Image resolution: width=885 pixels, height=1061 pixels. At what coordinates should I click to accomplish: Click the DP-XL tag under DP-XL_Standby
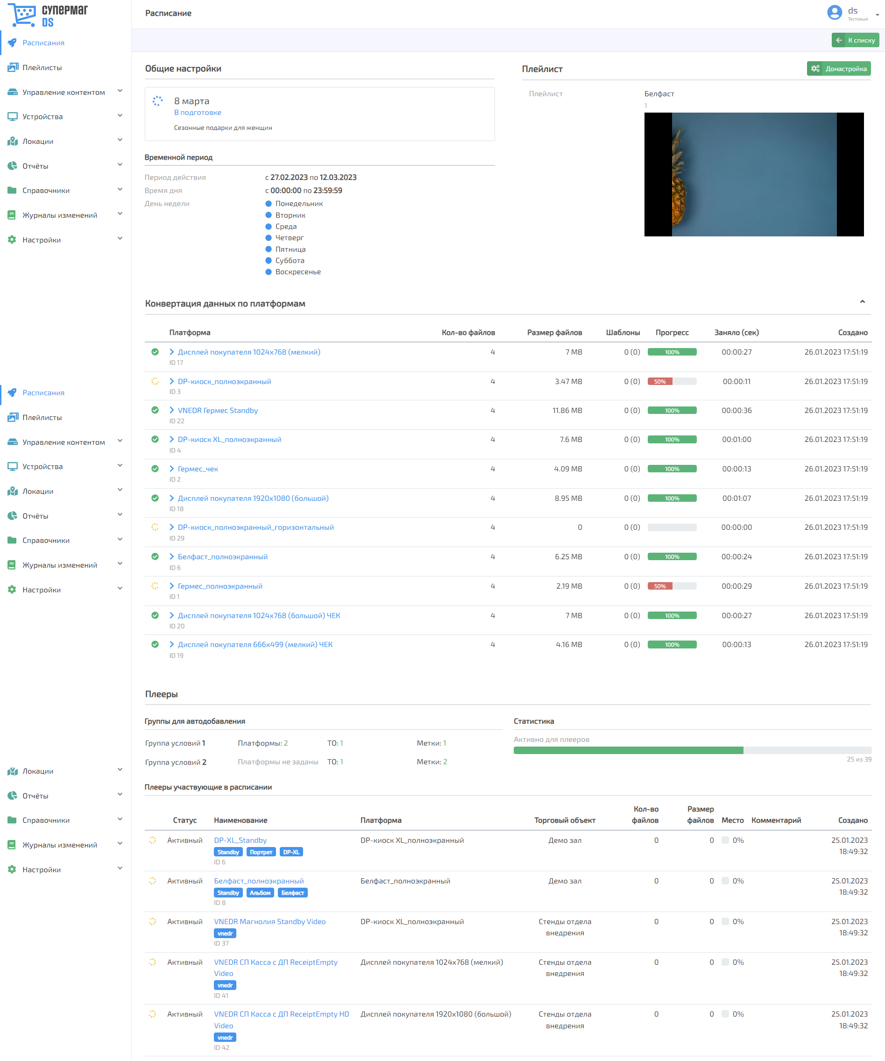click(291, 852)
